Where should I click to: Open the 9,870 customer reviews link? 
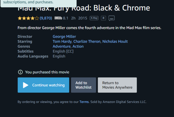tap(46, 18)
